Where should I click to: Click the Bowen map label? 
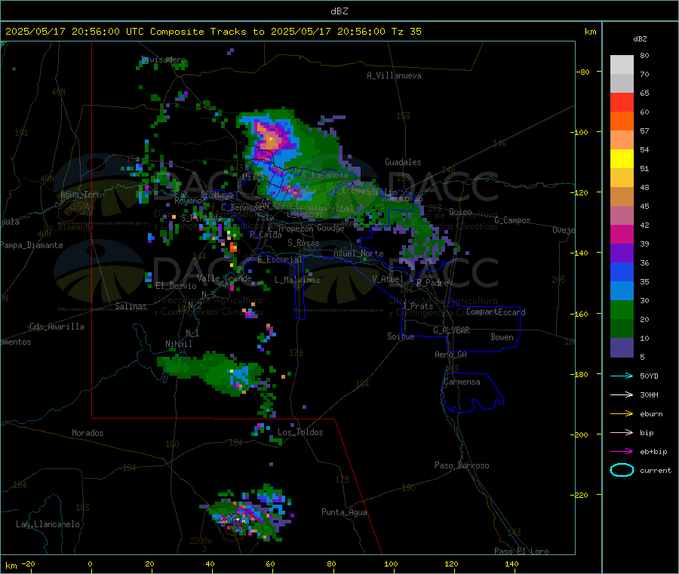point(502,337)
